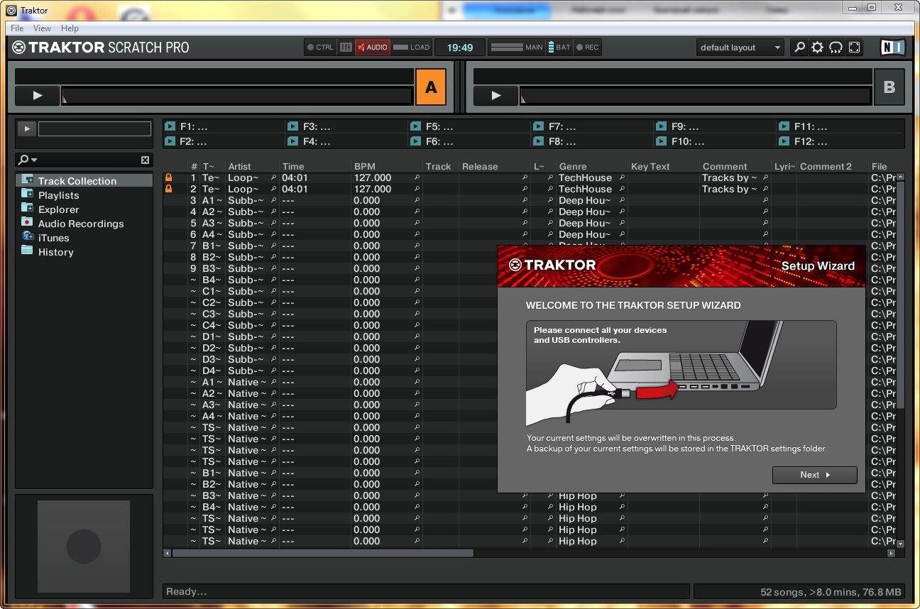Image resolution: width=920 pixels, height=609 pixels.
Task: Click the F8 favorite slot icon
Action: tap(538, 141)
